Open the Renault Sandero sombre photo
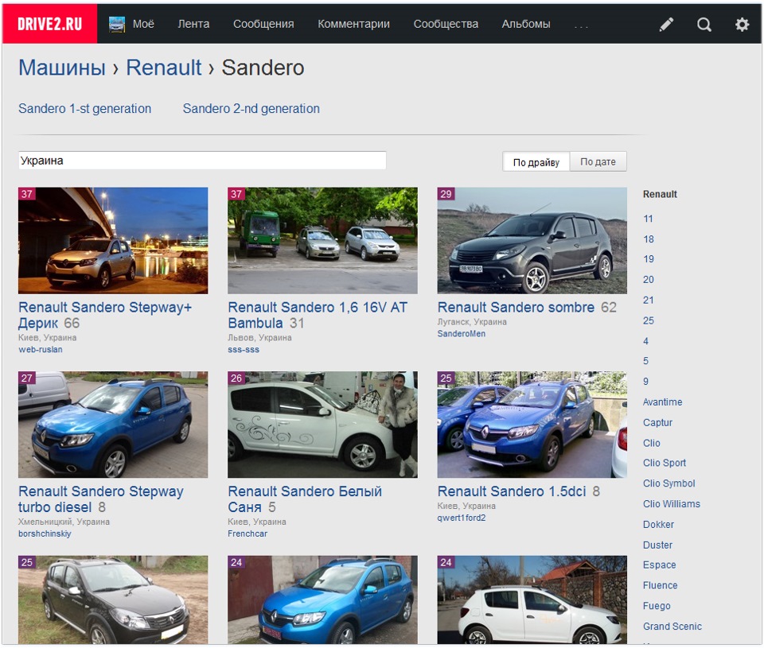764x648 pixels. 532,240
